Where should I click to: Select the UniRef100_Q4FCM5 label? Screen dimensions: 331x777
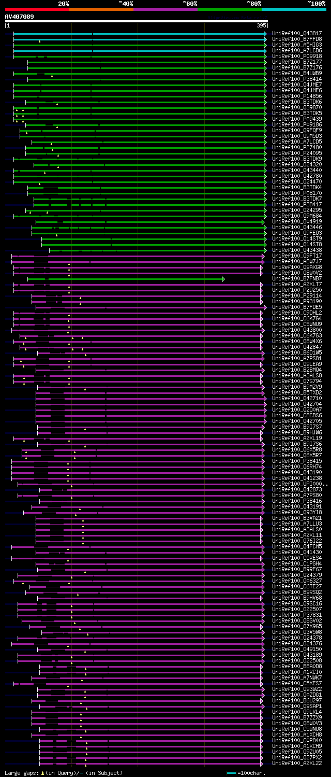tap(297, 547)
